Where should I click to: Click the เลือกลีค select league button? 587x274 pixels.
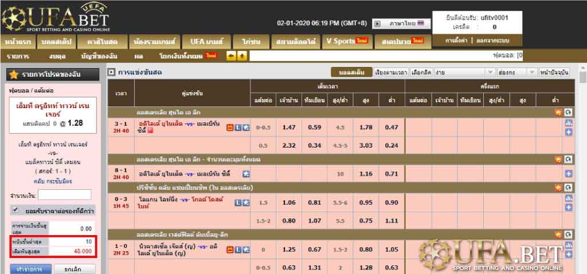[x=421, y=73]
